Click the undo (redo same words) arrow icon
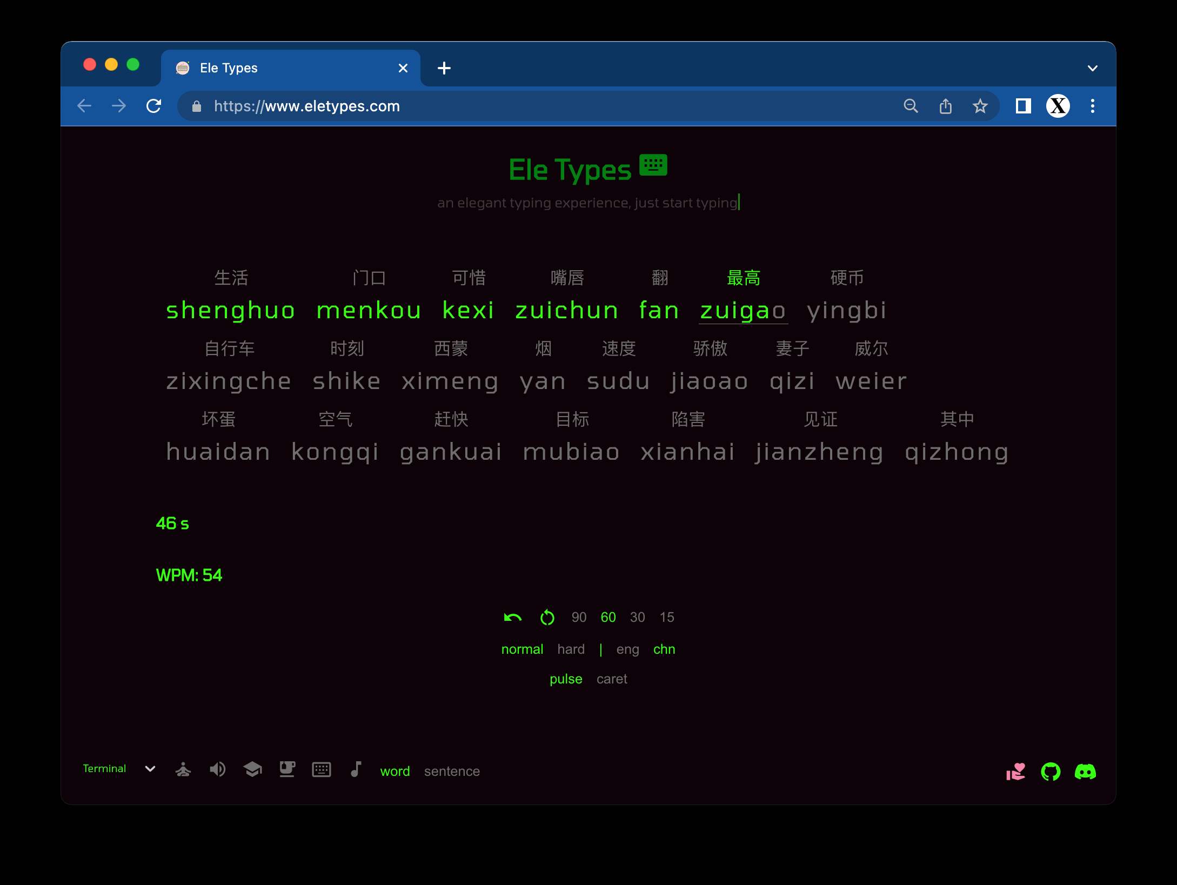1177x885 pixels. 512,617
